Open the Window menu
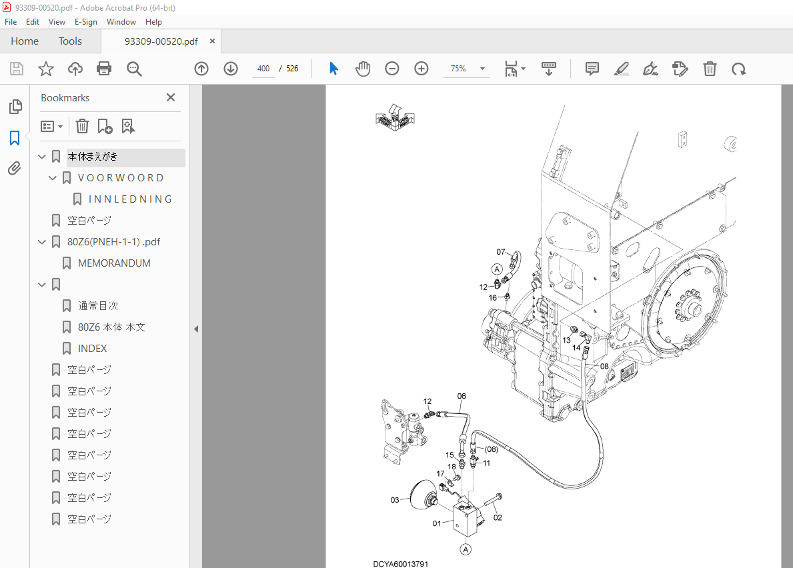The width and height of the screenshot is (793, 568). pos(121,22)
